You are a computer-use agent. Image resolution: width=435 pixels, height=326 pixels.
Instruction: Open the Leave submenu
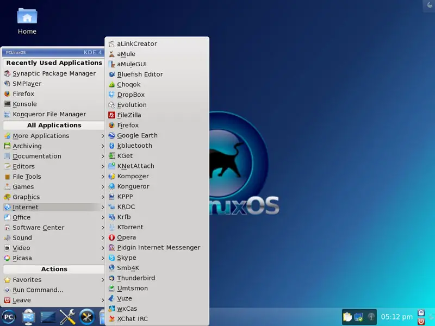[54, 300]
